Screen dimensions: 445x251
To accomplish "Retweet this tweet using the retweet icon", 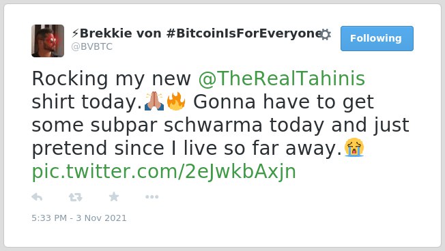I will 76,197.
